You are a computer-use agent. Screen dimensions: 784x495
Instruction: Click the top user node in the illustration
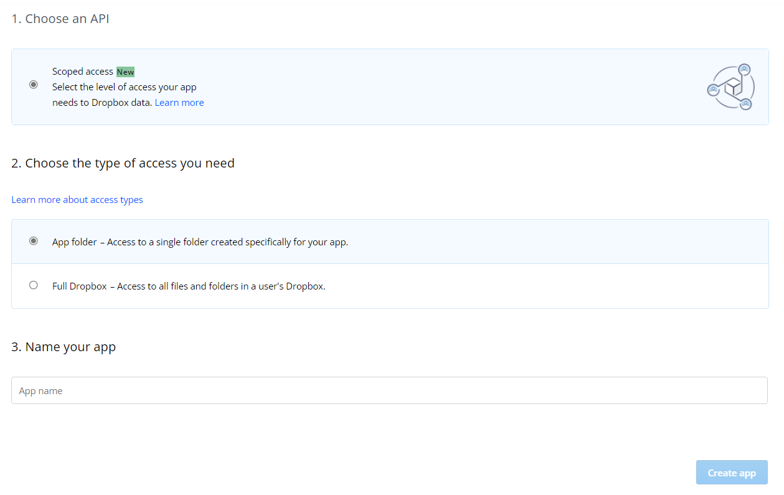tap(744, 69)
